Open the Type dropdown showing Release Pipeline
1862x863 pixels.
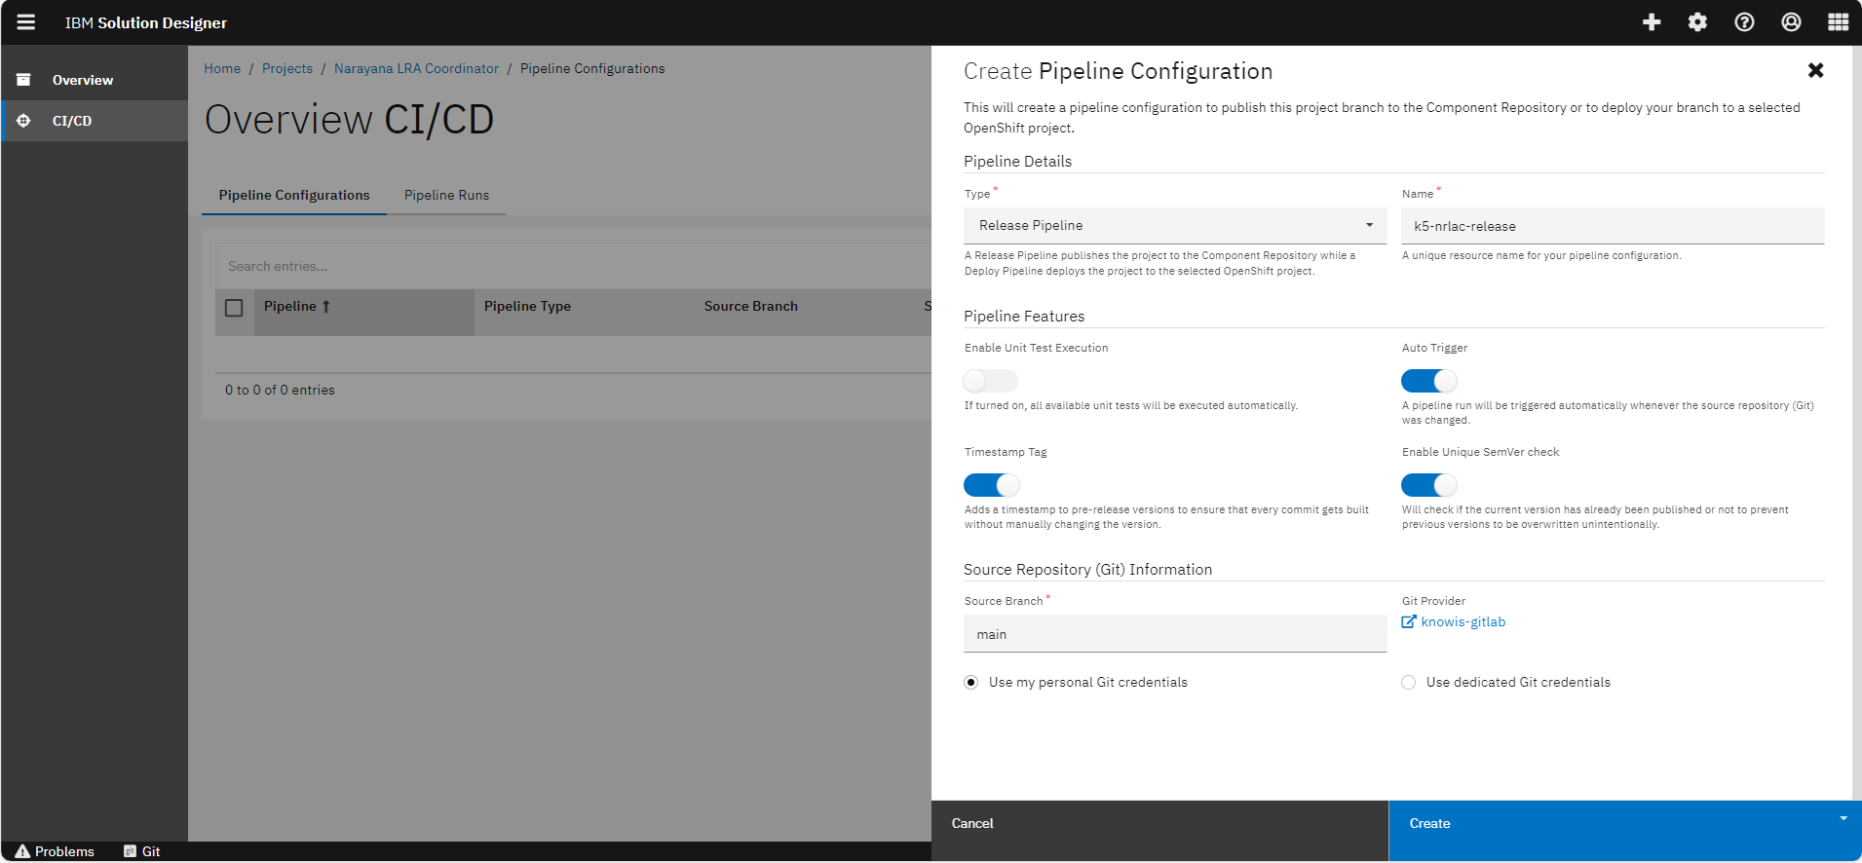point(1175,225)
